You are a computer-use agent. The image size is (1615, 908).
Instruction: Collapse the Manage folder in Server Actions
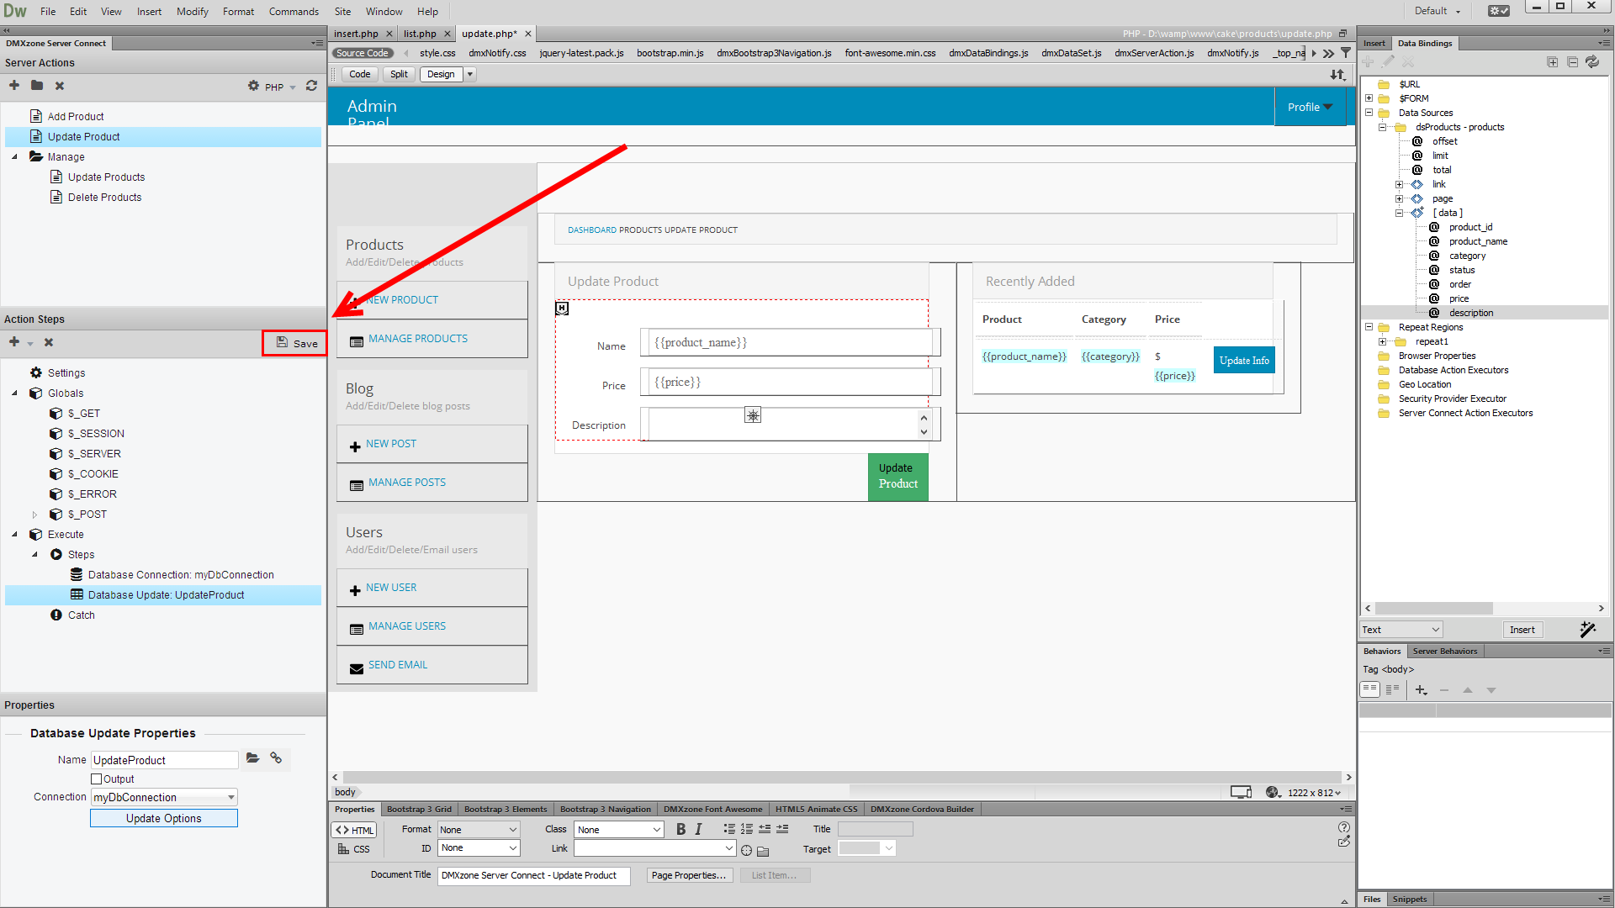[x=14, y=156]
